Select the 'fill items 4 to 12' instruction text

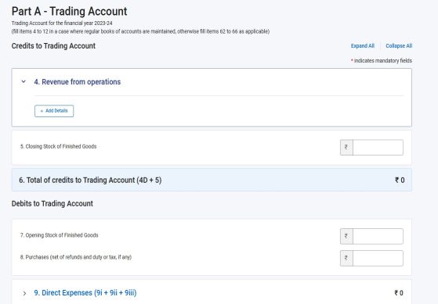(x=140, y=31)
